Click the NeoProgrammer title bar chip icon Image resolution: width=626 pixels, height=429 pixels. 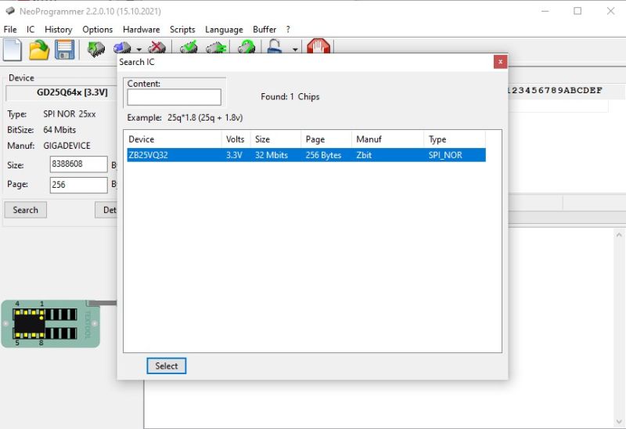(10, 11)
